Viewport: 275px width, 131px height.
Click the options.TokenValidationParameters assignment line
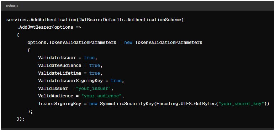(115, 42)
